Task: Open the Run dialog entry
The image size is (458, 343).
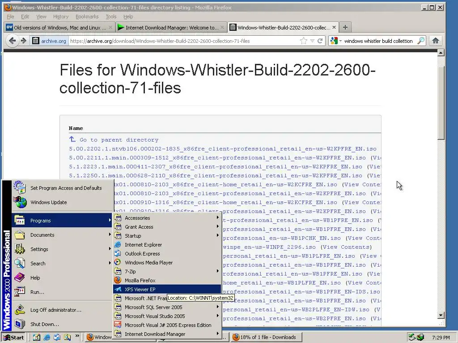Action: 63,292
